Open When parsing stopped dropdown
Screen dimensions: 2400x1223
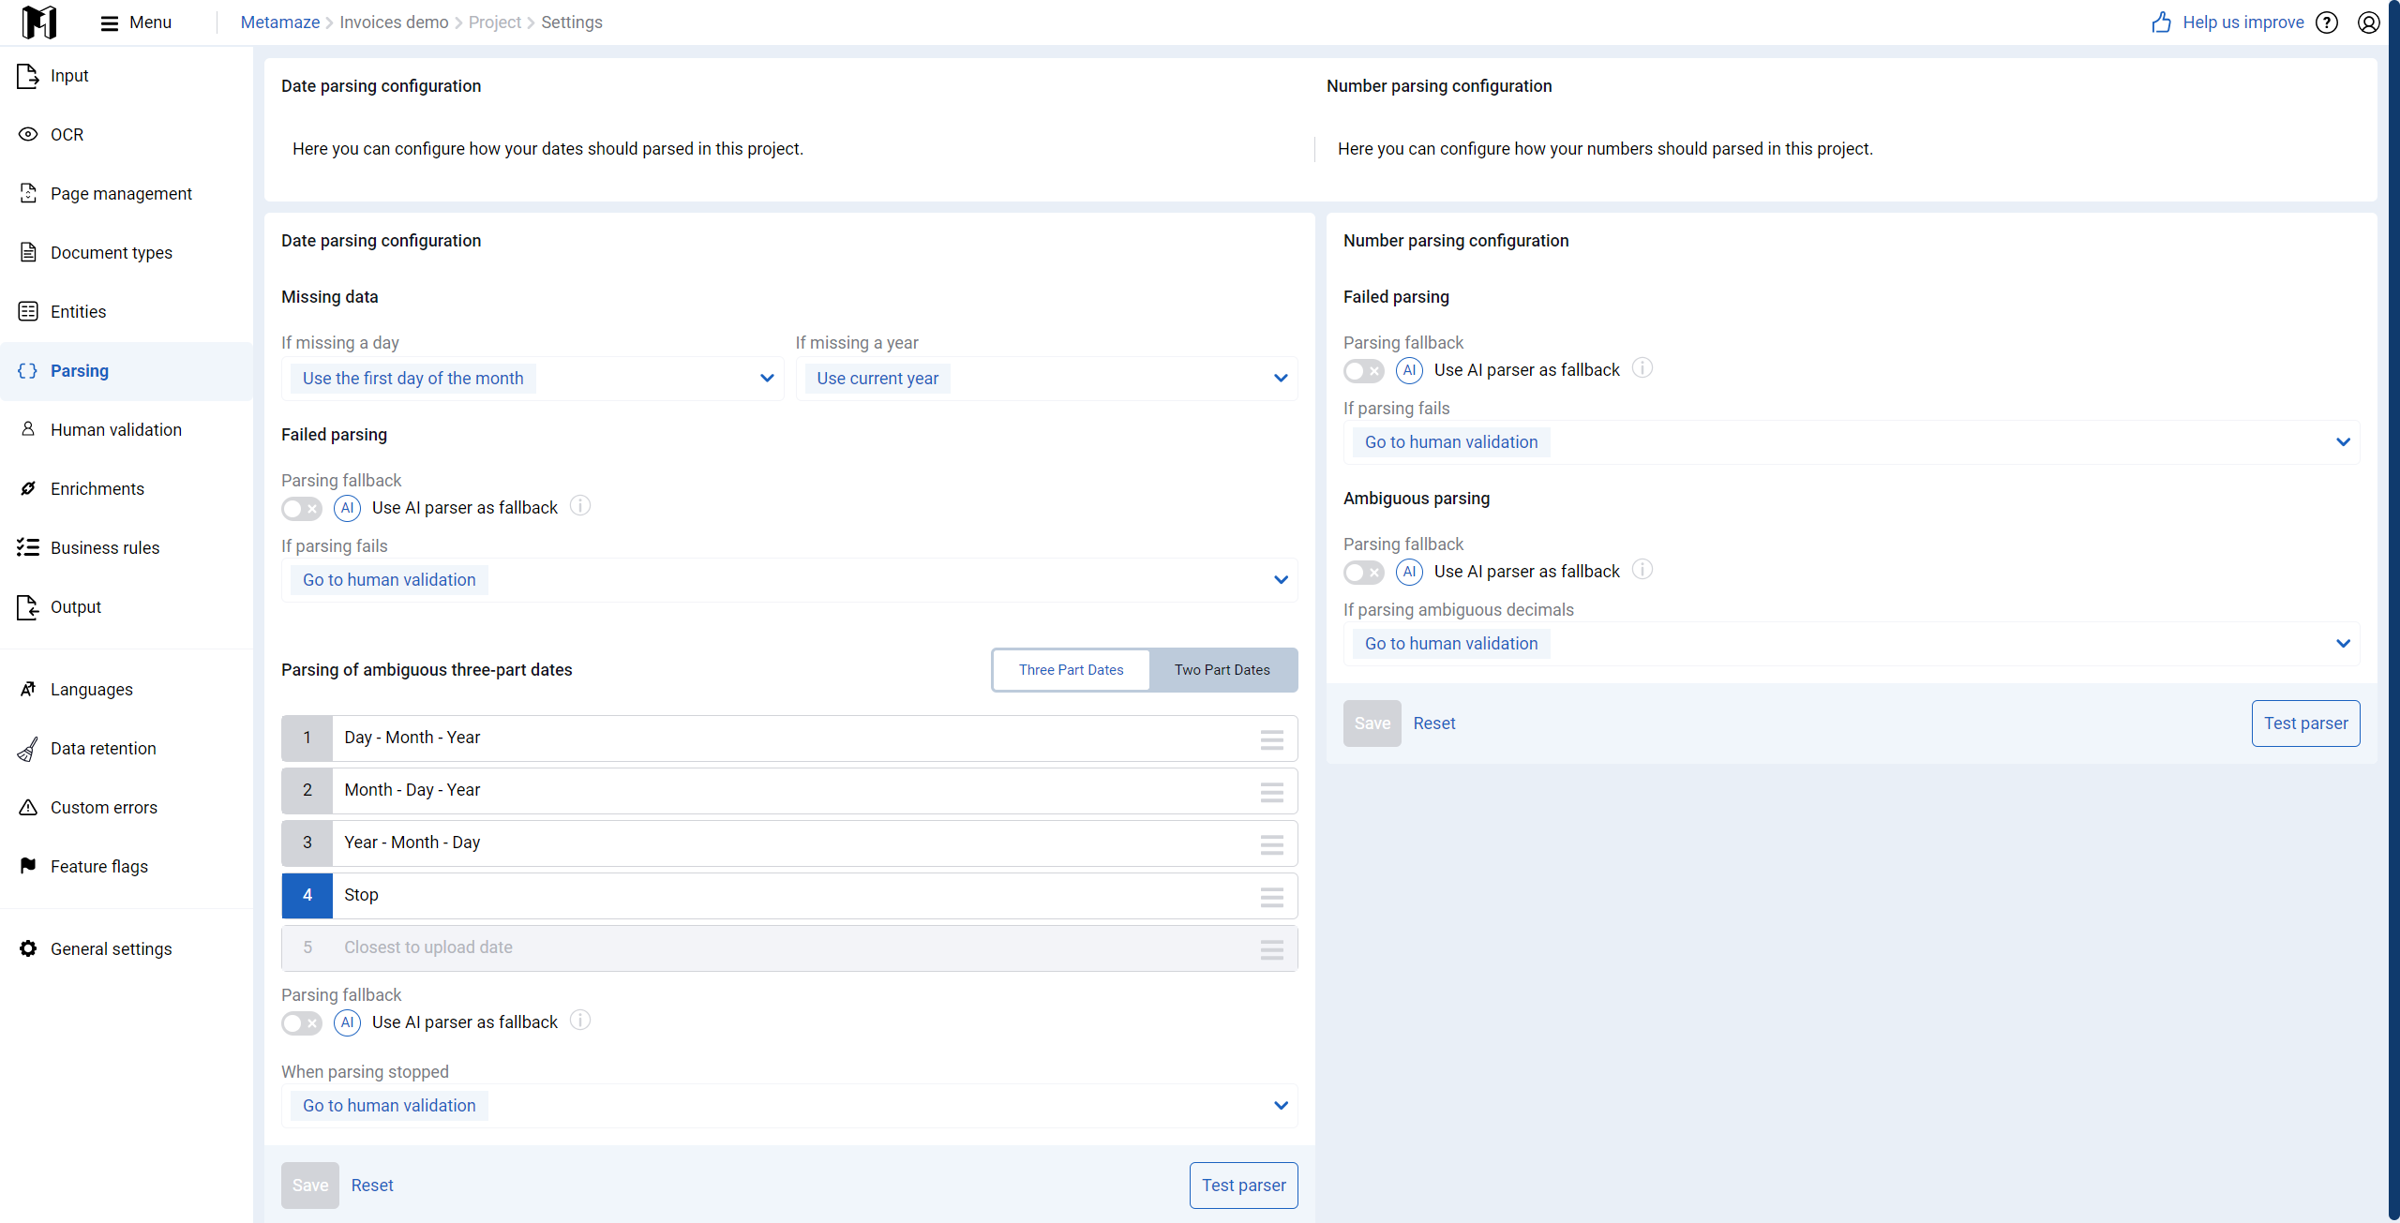789,1106
